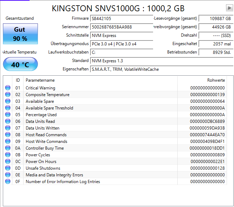Click the Schnittstelle field NVM Express
Image resolution: width=234 pixels, height=207 pixels.
[x=122, y=36]
